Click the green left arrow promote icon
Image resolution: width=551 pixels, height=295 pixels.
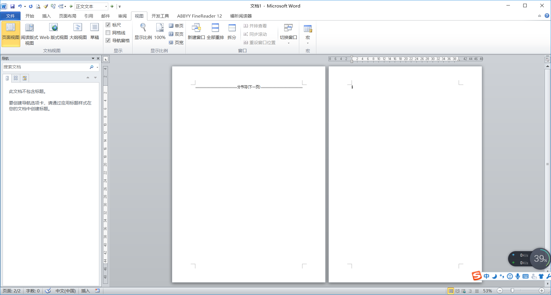[x=71, y=6]
